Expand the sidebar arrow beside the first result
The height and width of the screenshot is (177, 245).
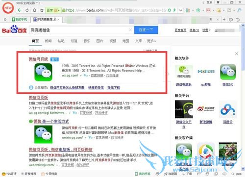(168, 74)
